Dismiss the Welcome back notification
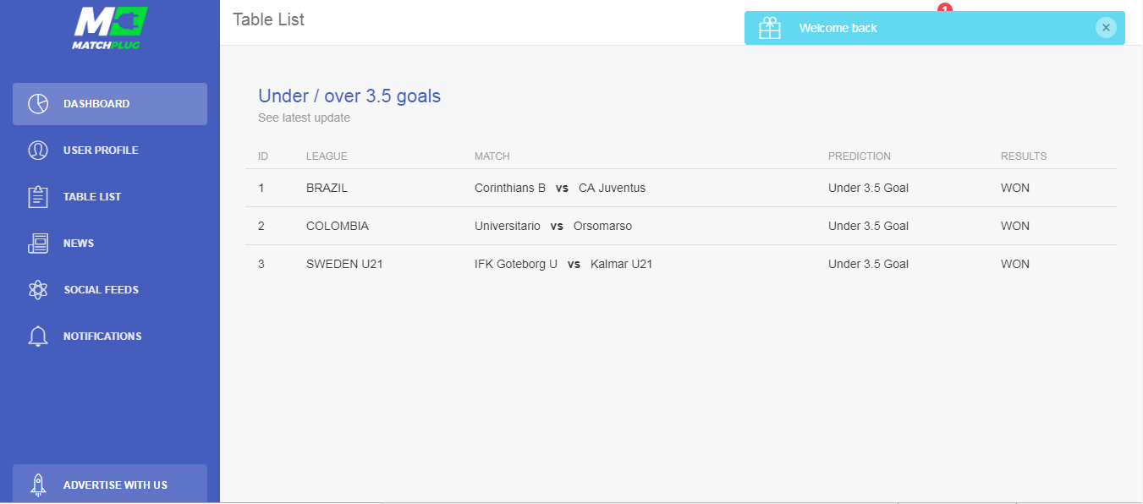Viewport: 1143px width, 504px height. pyautogui.click(x=1106, y=28)
